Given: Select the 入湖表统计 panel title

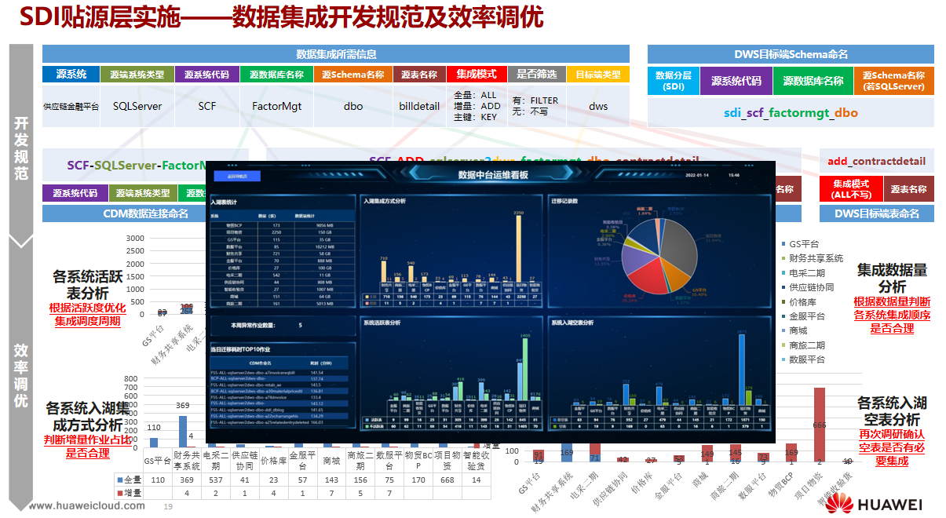Looking at the screenshot, I should pos(225,202).
